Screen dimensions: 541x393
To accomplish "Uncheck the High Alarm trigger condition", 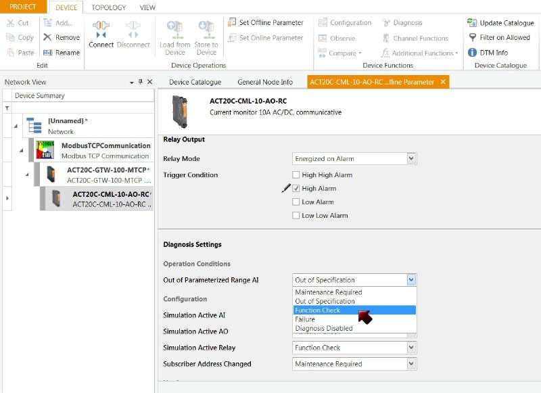I will click(x=296, y=189).
